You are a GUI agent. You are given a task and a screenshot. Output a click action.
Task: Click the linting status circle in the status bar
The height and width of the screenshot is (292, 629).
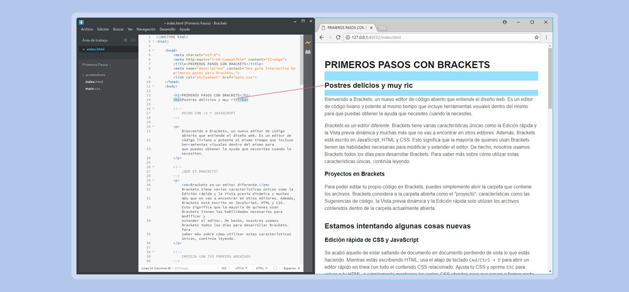(x=275, y=268)
